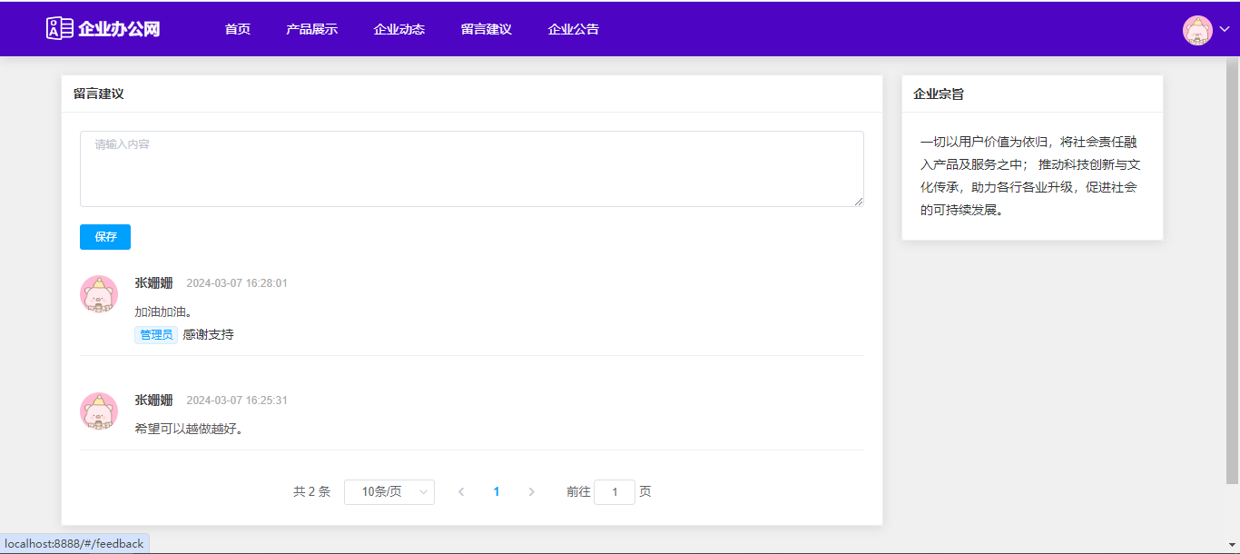Go to 企业公告 page
The height and width of the screenshot is (554, 1240).
tap(573, 29)
